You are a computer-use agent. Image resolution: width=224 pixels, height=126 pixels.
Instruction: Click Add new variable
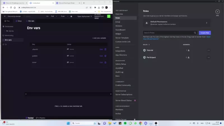click(99, 38)
